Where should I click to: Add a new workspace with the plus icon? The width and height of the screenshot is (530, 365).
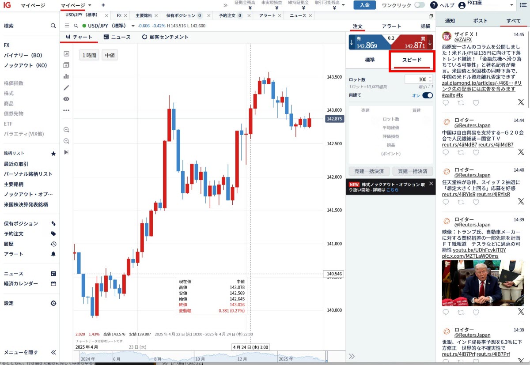pyautogui.click(x=103, y=5)
